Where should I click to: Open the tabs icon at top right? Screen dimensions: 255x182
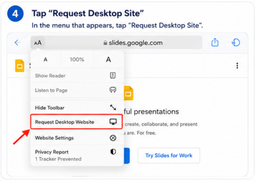[236, 43]
